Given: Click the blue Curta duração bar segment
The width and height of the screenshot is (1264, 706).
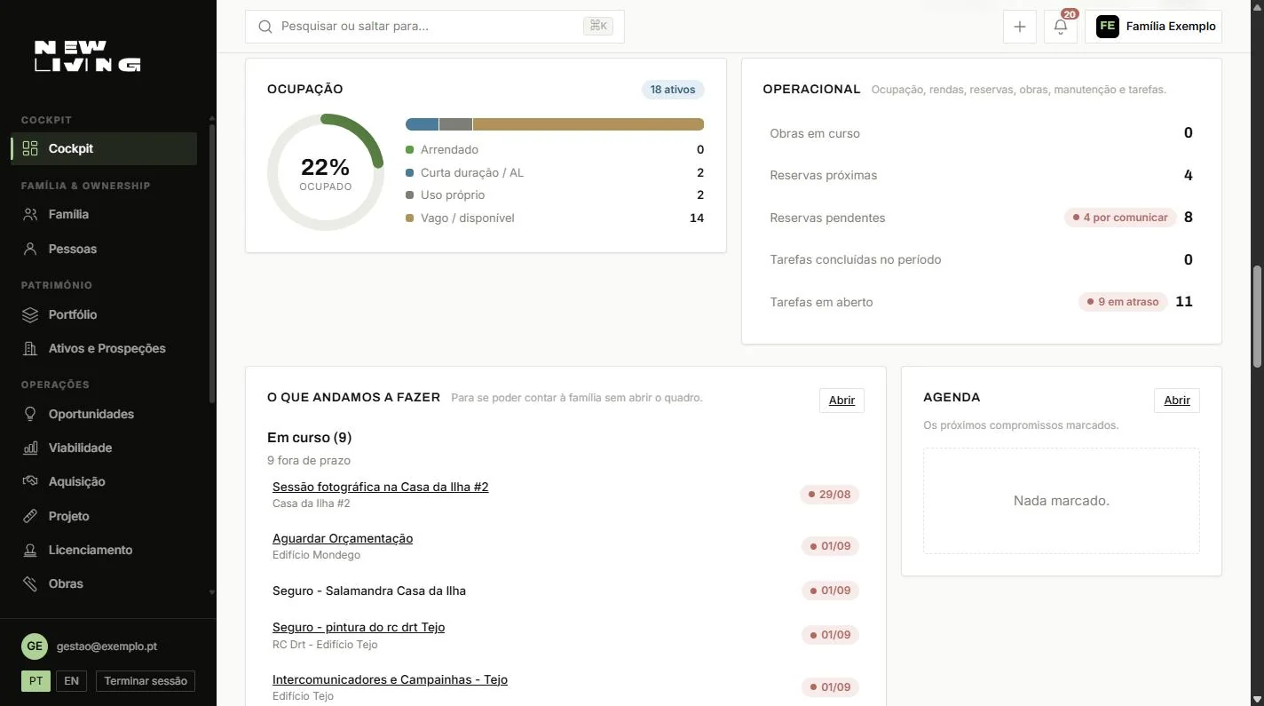Looking at the screenshot, I should (422, 124).
